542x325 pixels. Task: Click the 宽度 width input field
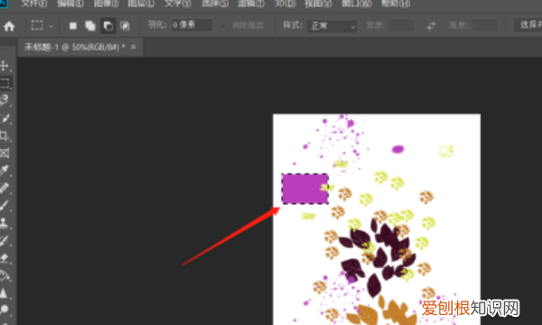point(401,25)
